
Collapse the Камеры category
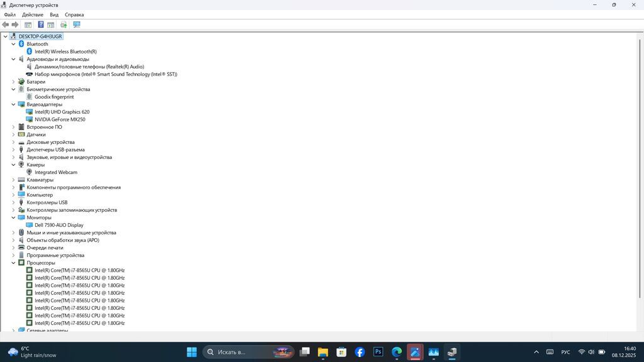13,165
